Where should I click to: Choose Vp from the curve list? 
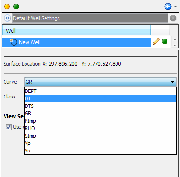tap(100, 143)
